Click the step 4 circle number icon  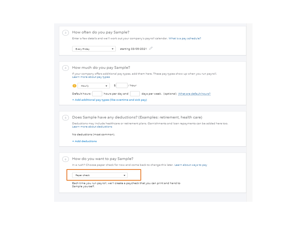click(x=66, y=68)
